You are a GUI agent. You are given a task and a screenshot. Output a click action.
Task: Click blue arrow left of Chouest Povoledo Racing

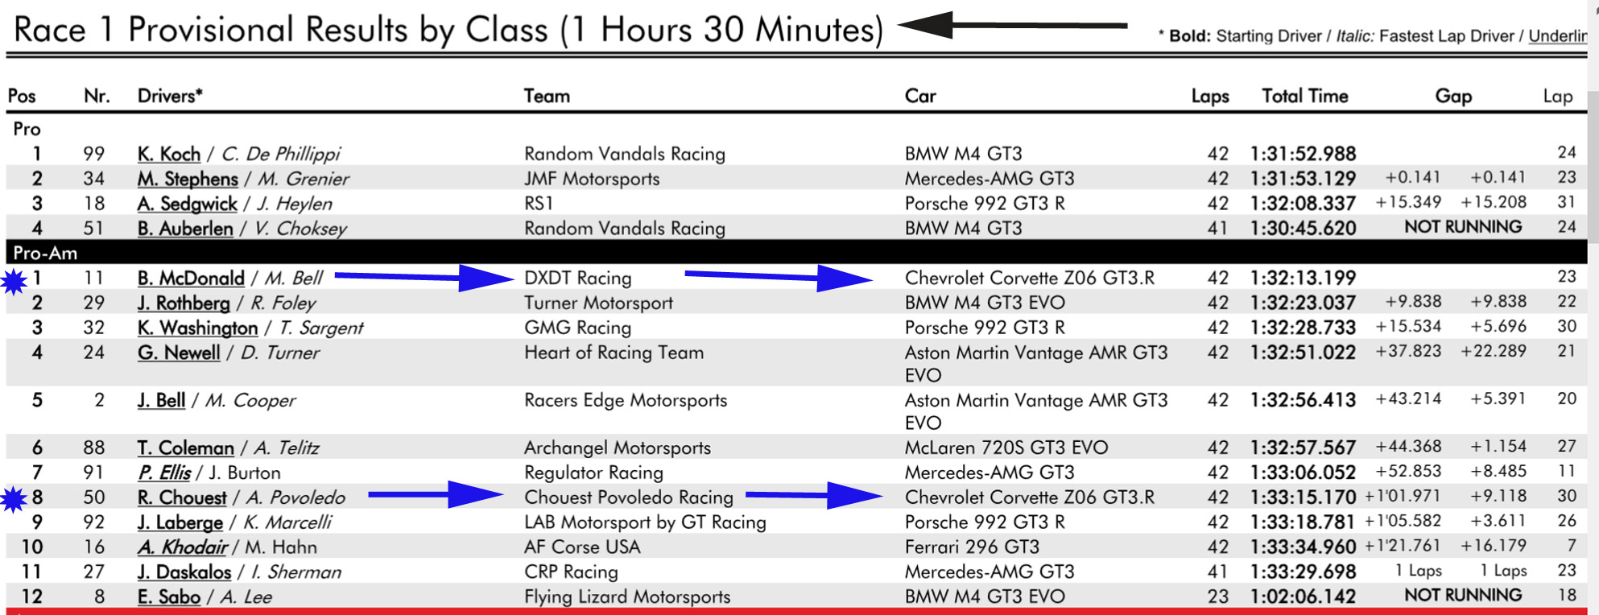(436, 495)
